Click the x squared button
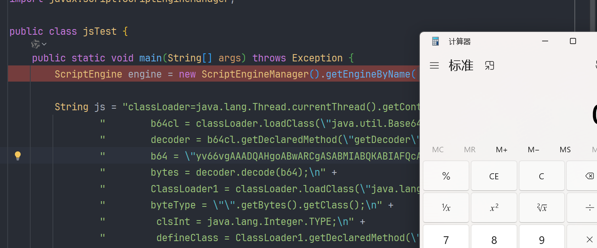Image resolution: width=597 pixels, height=248 pixels. coord(494,208)
